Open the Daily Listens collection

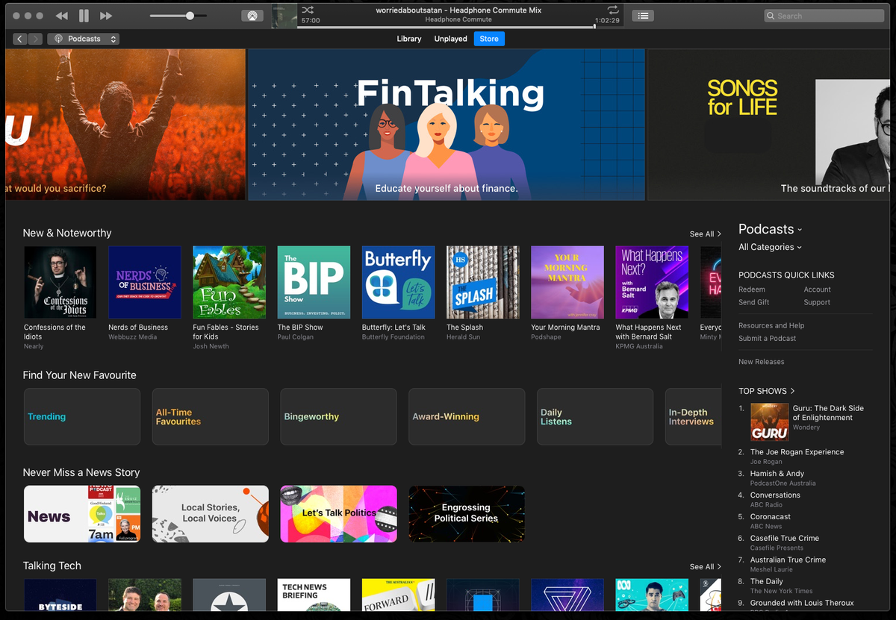(595, 416)
